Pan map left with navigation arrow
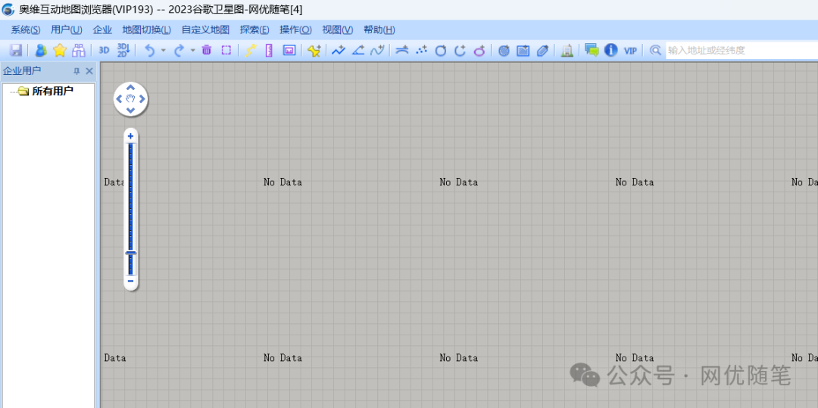Screen dimensions: 818x408 119,98
